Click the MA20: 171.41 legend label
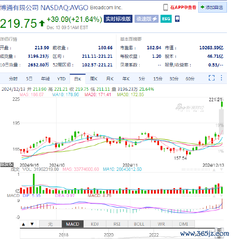Image resolution: width=232 pixels, height=240 pixels. 98,94
